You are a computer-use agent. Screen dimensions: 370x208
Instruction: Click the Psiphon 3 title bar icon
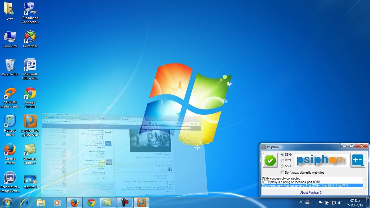tap(264, 147)
